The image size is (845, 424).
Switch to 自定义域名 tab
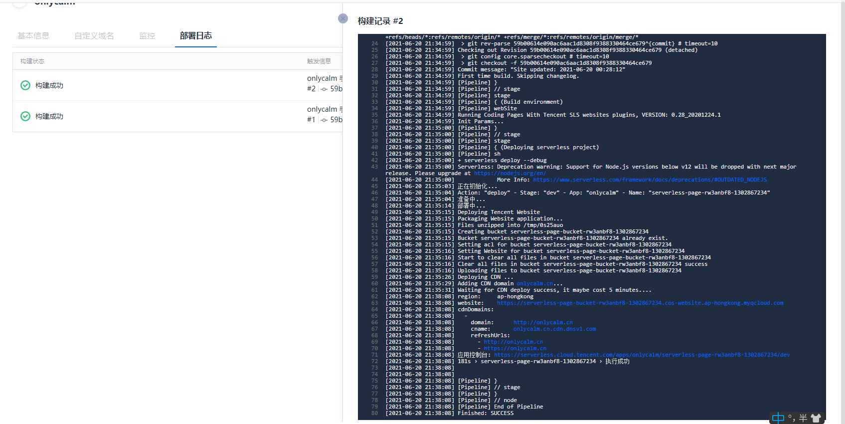click(x=94, y=35)
